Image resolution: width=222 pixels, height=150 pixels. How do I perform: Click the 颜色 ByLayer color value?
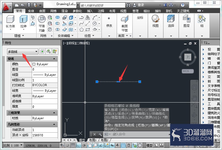point(45,64)
